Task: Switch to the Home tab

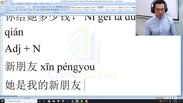Action: point(7,4)
